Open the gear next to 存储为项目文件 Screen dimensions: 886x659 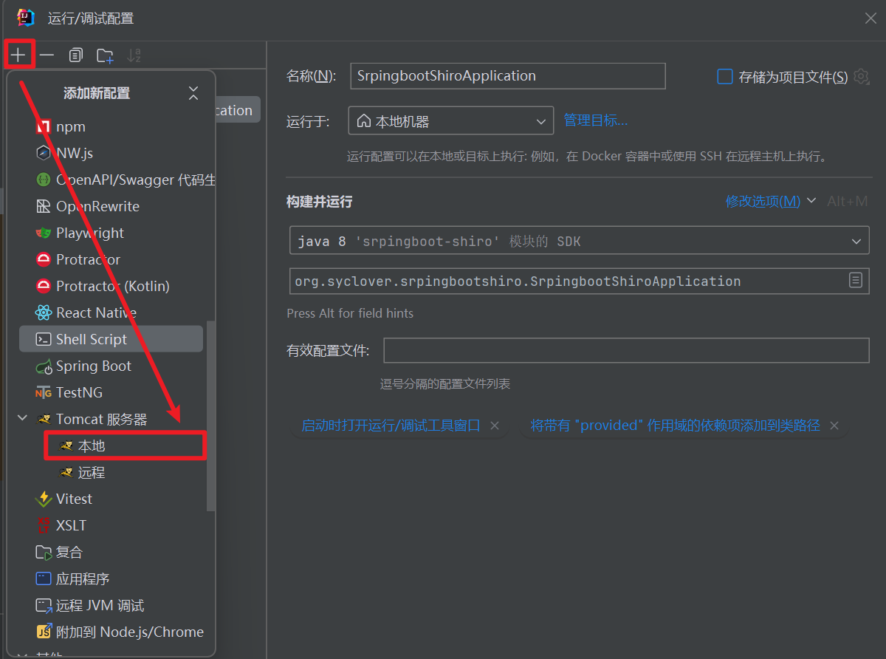[x=861, y=76]
